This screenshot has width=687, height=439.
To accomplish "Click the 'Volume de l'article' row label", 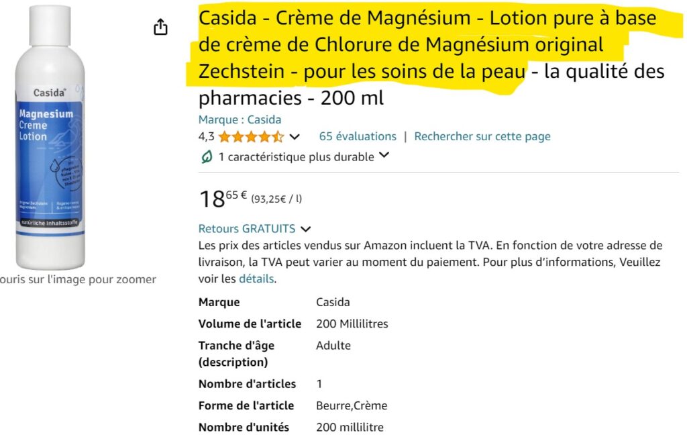I will pyautogui.click(x=250, y=324).
